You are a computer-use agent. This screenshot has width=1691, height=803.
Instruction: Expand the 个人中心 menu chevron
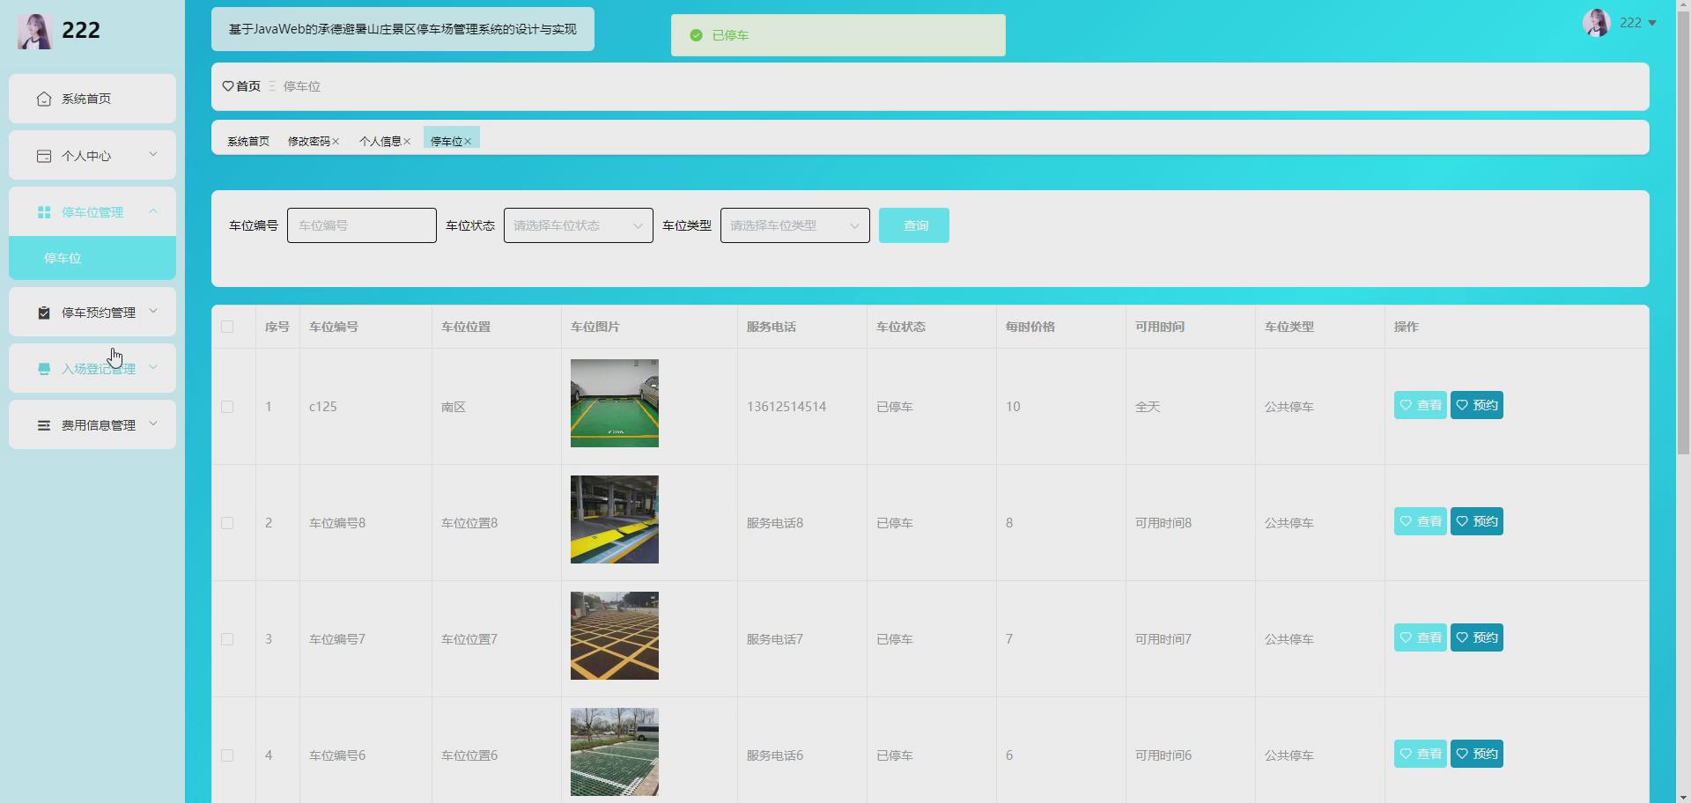click(x=153, y=154)
